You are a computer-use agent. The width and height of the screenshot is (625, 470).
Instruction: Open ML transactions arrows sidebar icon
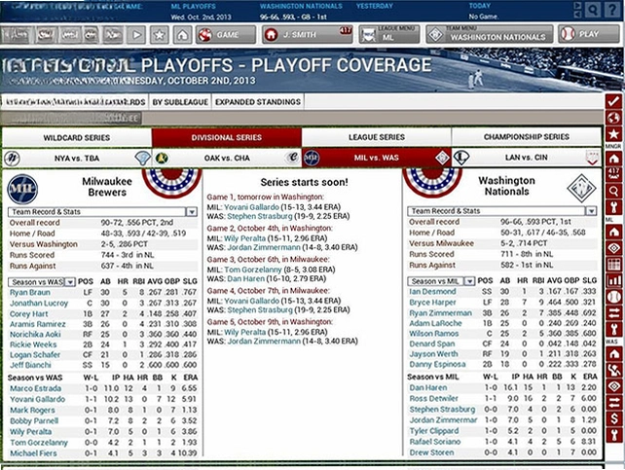click(x=614, y=313)
